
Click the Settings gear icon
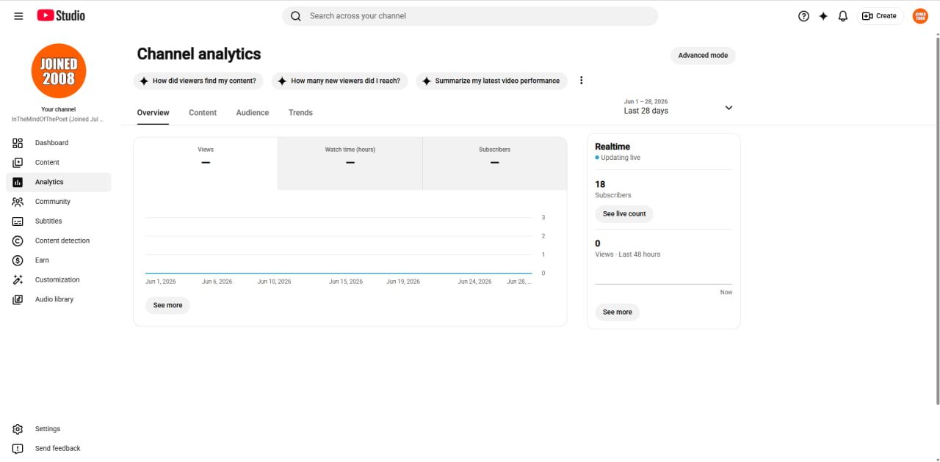pyautogui.click(x=18, y=429)
